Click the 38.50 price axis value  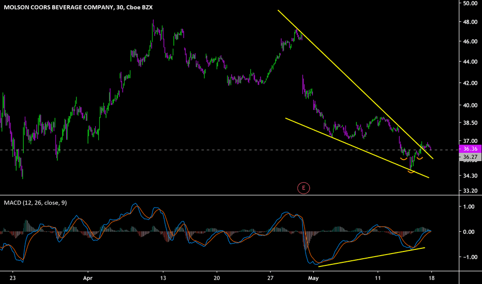470,123
